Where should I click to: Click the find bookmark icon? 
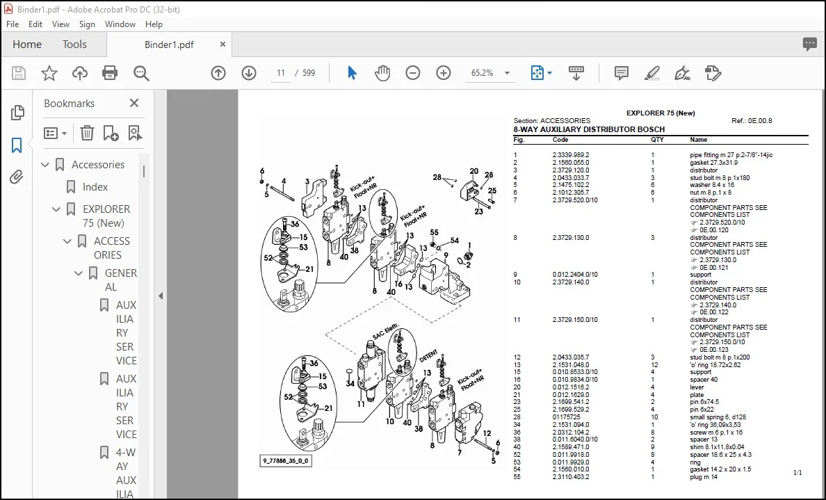(x=135, y=134)
